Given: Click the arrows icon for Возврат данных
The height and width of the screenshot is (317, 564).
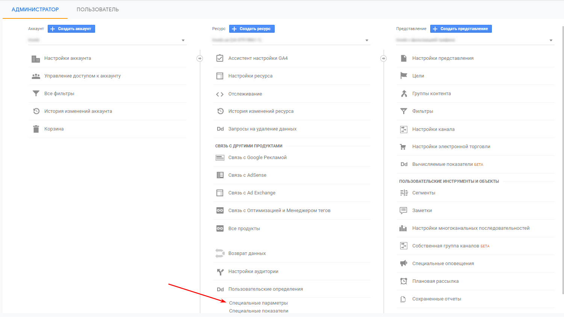Looking at the screenshot, I should tap(220, 253).
